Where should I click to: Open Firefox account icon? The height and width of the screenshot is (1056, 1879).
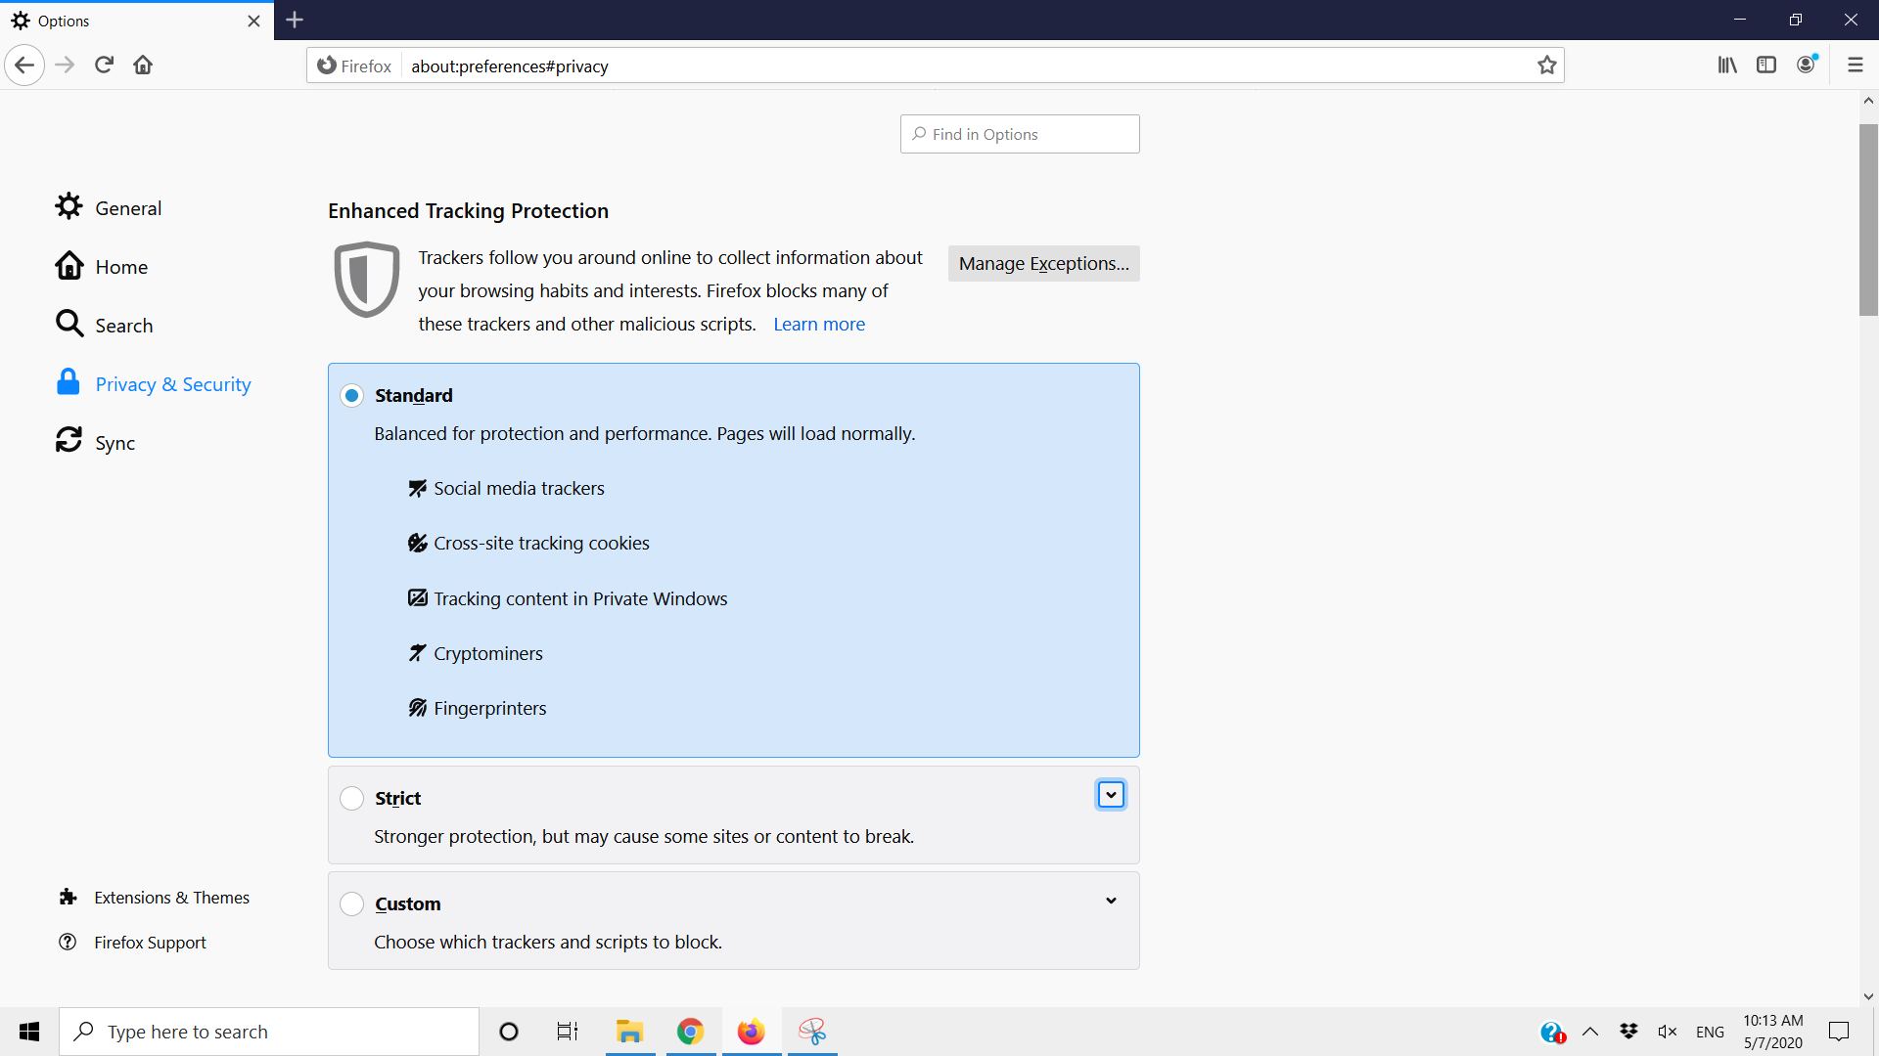[1807, 66]
